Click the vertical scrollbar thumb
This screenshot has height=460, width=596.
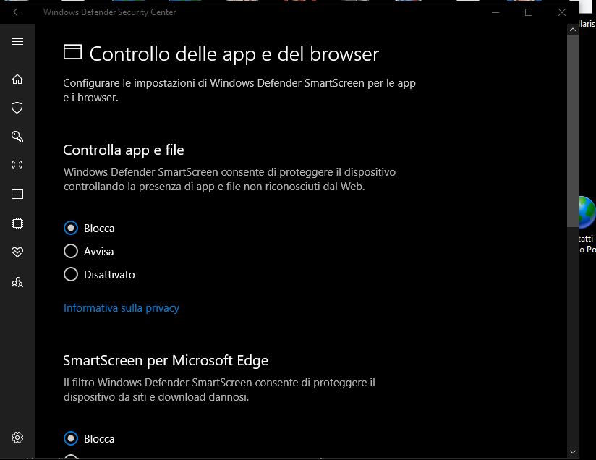tap(573, 131)
